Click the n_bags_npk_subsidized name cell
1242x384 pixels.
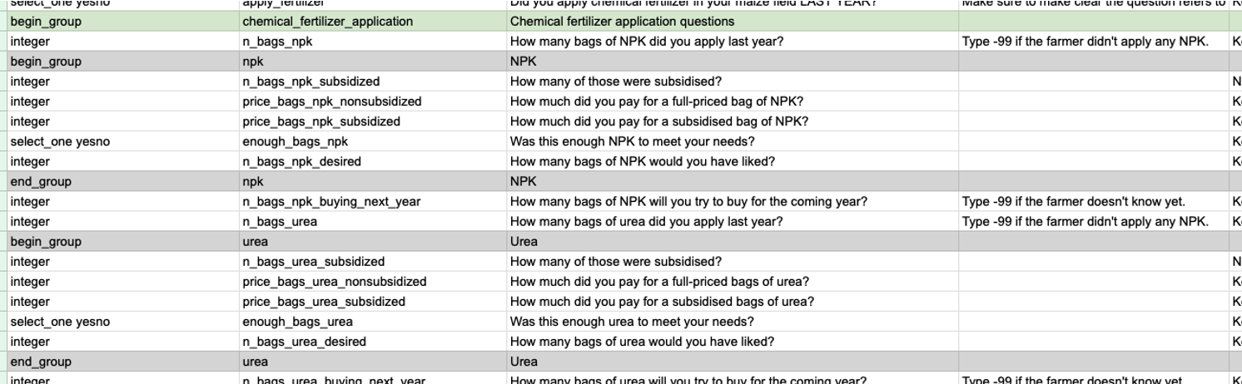pos(310,81)
